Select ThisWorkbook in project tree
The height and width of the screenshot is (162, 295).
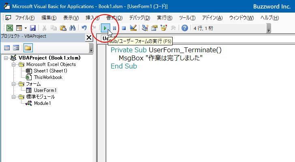48,77
